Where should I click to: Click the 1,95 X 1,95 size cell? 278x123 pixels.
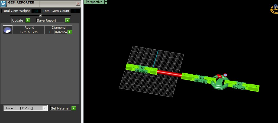tap(28, 32)
